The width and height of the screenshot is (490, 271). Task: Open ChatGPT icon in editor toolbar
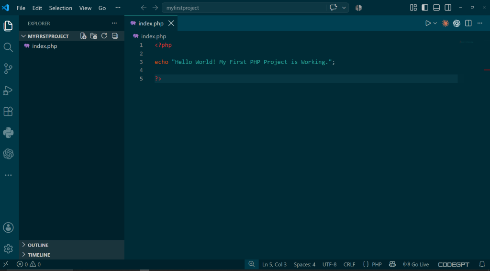[457, 23]
